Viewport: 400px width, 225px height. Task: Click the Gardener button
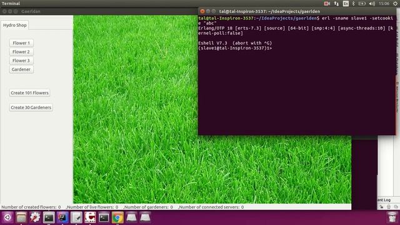(21, 69)
